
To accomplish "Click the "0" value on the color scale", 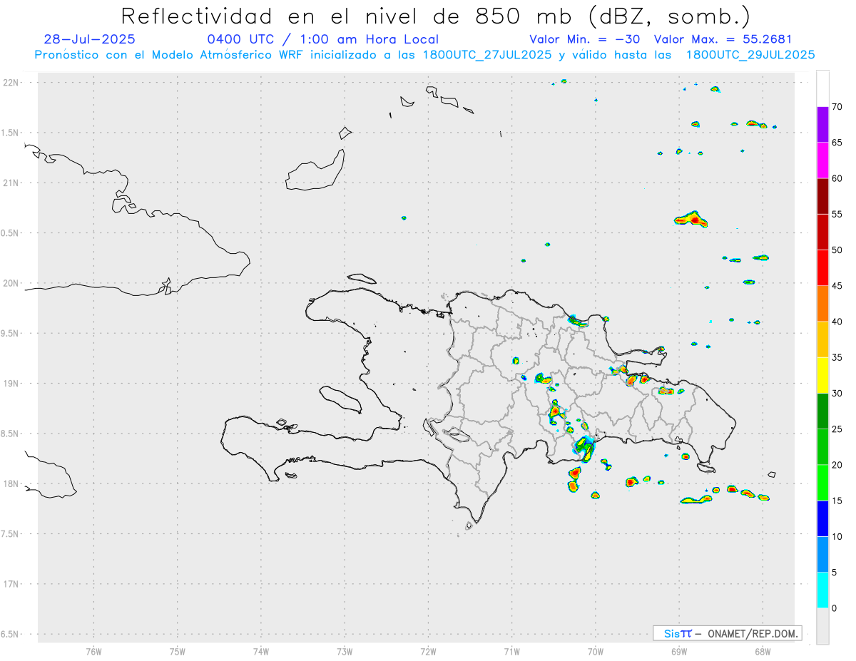I will pos(835,608).
